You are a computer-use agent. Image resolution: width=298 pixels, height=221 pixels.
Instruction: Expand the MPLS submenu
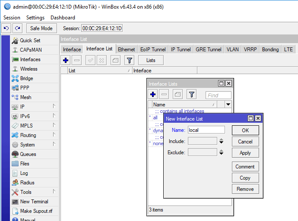[54, 125]
